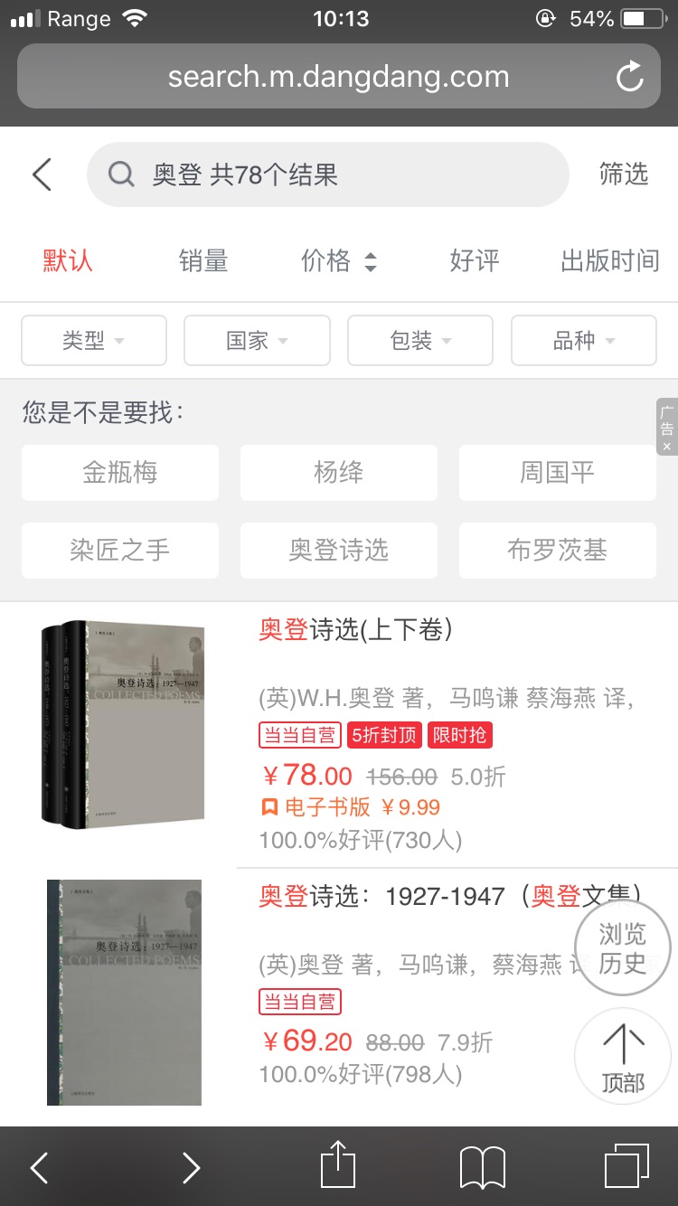Expand the 类型 filter dropdown
678x1206 pixels.
pyautogui.click(x=94, y=340)
